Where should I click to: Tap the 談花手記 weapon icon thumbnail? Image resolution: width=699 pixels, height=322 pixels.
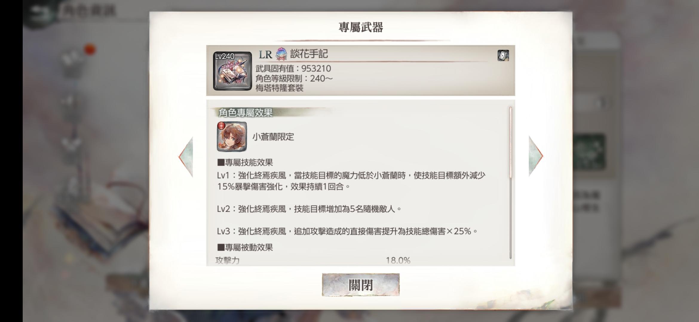[232, 71]
